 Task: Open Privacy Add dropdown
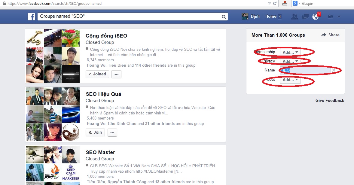click(x=290, y=61)
